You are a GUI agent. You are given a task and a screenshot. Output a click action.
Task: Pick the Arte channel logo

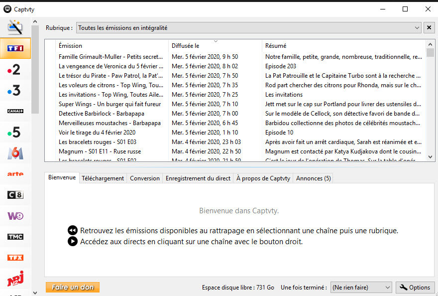point(15,174)
